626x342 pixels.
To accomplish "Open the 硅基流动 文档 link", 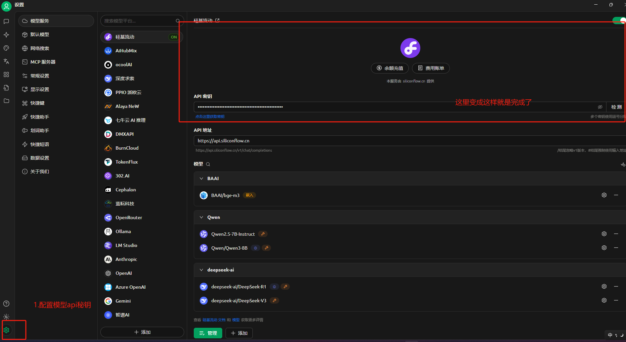I will coord(214,320).
